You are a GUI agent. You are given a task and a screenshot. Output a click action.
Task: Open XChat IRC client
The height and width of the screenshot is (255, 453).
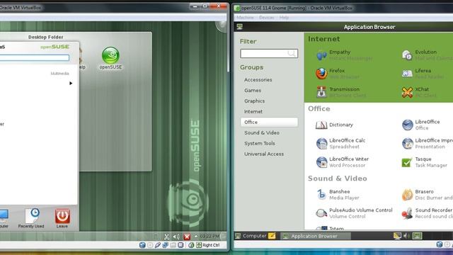coord(419,92)
